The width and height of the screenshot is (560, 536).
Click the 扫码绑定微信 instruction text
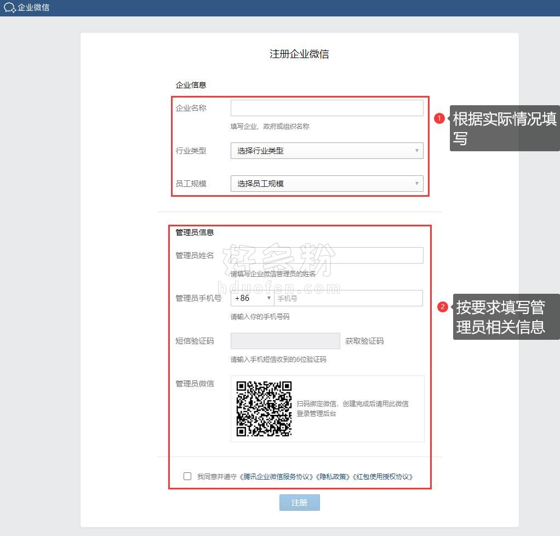(x=352, y=408)
